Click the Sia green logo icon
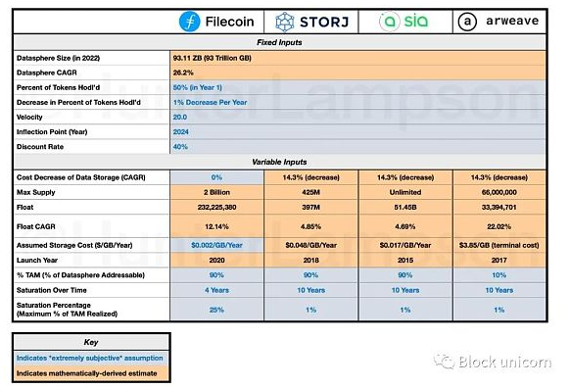The height and width of the screenshot is (388, 570). (390, 22)
